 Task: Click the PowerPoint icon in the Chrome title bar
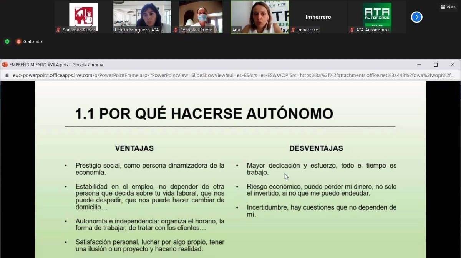tap(5, 65)
